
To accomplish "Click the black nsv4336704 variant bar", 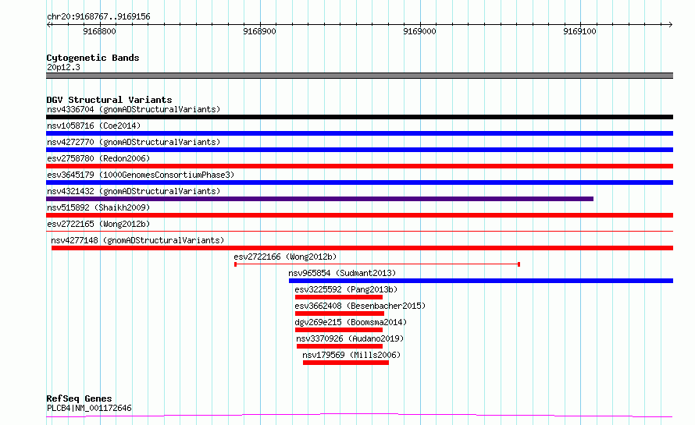I will [359, 117].
